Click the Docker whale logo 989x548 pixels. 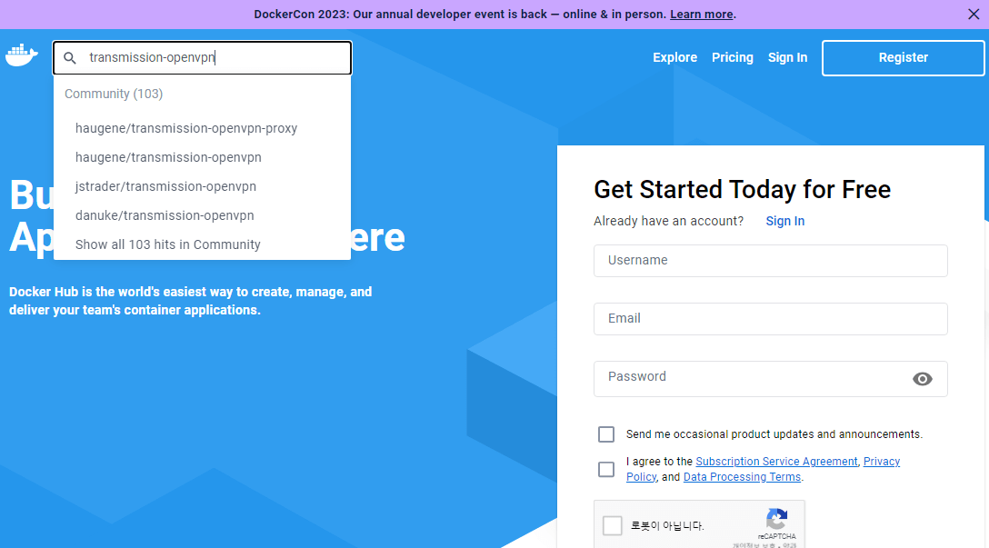22,56
